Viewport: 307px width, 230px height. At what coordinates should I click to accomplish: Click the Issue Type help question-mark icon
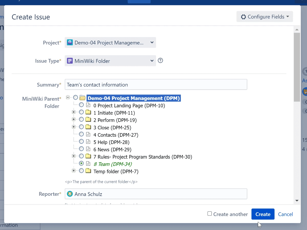coord(160,61)
